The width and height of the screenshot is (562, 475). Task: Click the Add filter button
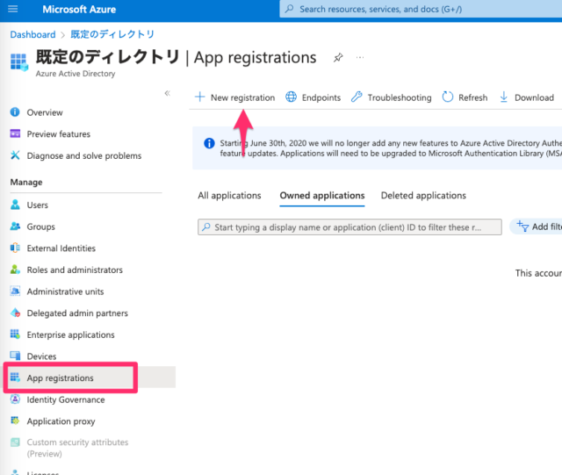(537, 227)
